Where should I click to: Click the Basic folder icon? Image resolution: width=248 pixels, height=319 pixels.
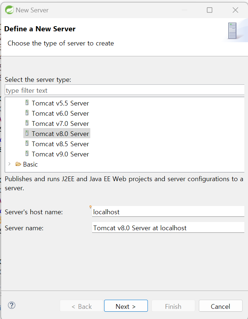[18, 164]
